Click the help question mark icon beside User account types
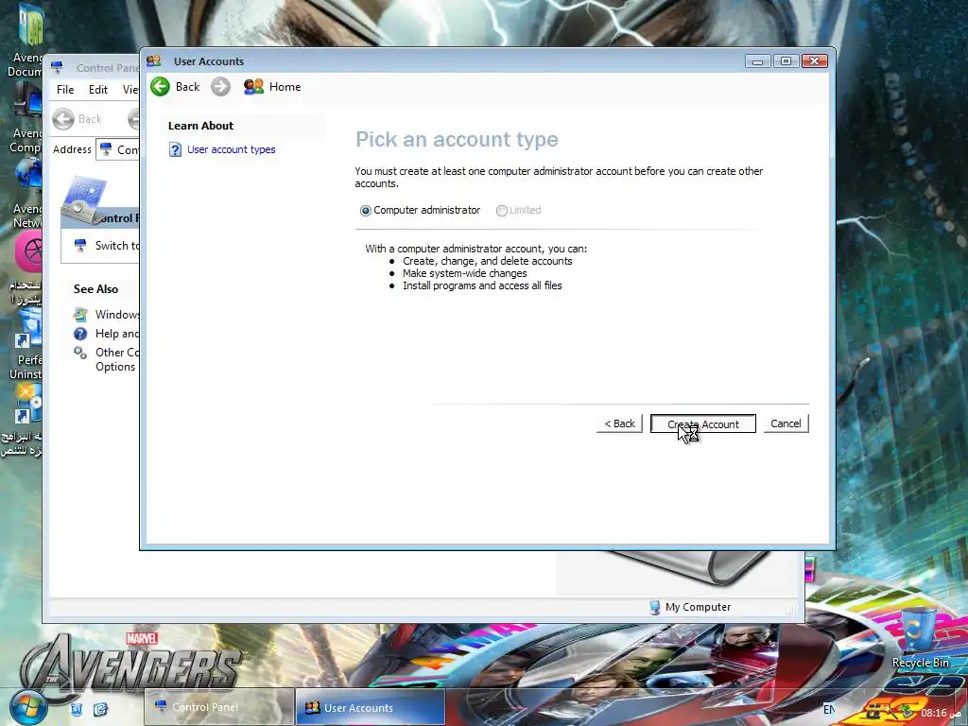Screen dimensions: 968x726 click(x=175, y=149)
